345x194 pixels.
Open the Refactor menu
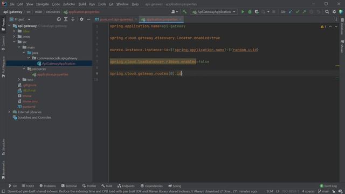(69, 4)
